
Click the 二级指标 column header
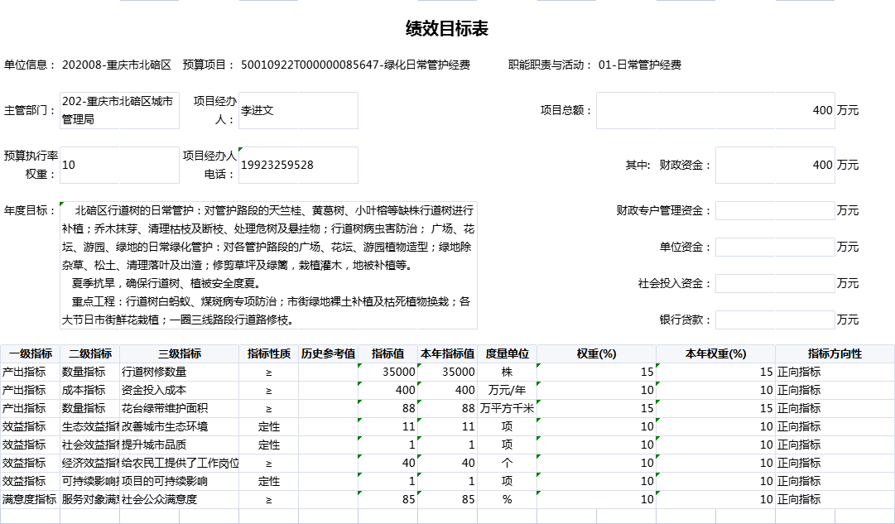[89, 354]
